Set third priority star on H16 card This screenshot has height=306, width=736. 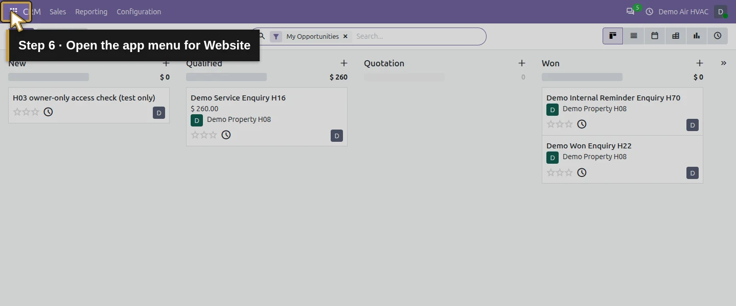[213, 135]
